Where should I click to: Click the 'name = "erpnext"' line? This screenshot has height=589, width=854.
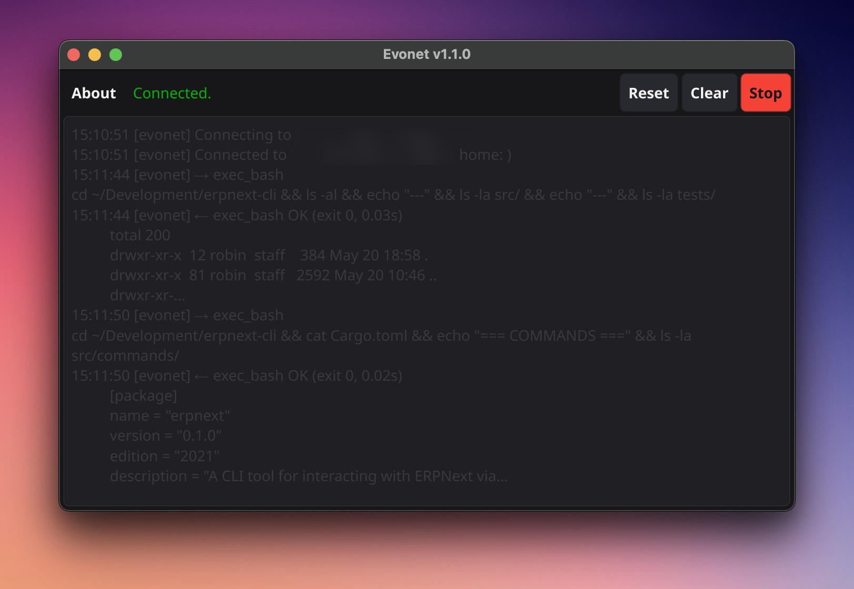coord(170,416)
